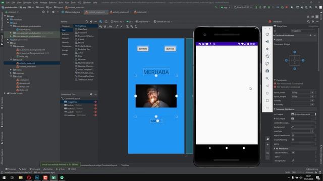Collapse the layout folder in project tree

pyautogui.click(x=11, y=60)
